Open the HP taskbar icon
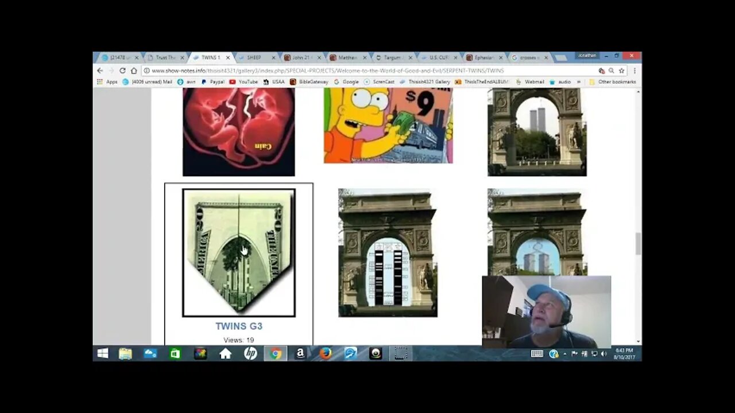 point(250,353)
